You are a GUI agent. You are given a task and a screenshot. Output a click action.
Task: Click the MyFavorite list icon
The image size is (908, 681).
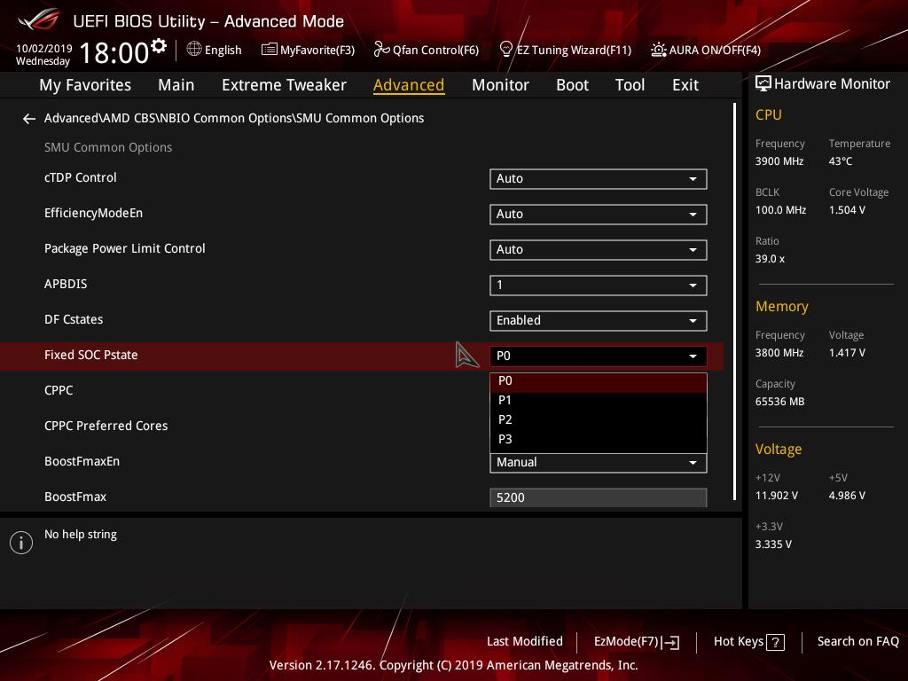[270, 50]
